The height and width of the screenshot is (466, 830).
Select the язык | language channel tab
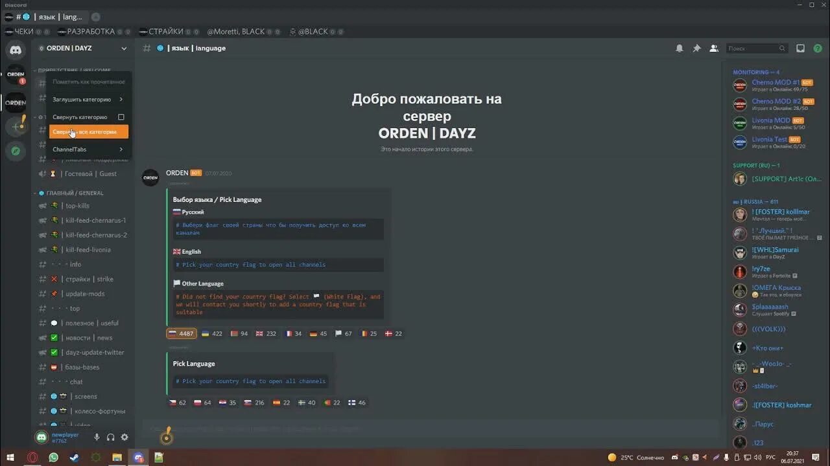click(x=45, y=17)
